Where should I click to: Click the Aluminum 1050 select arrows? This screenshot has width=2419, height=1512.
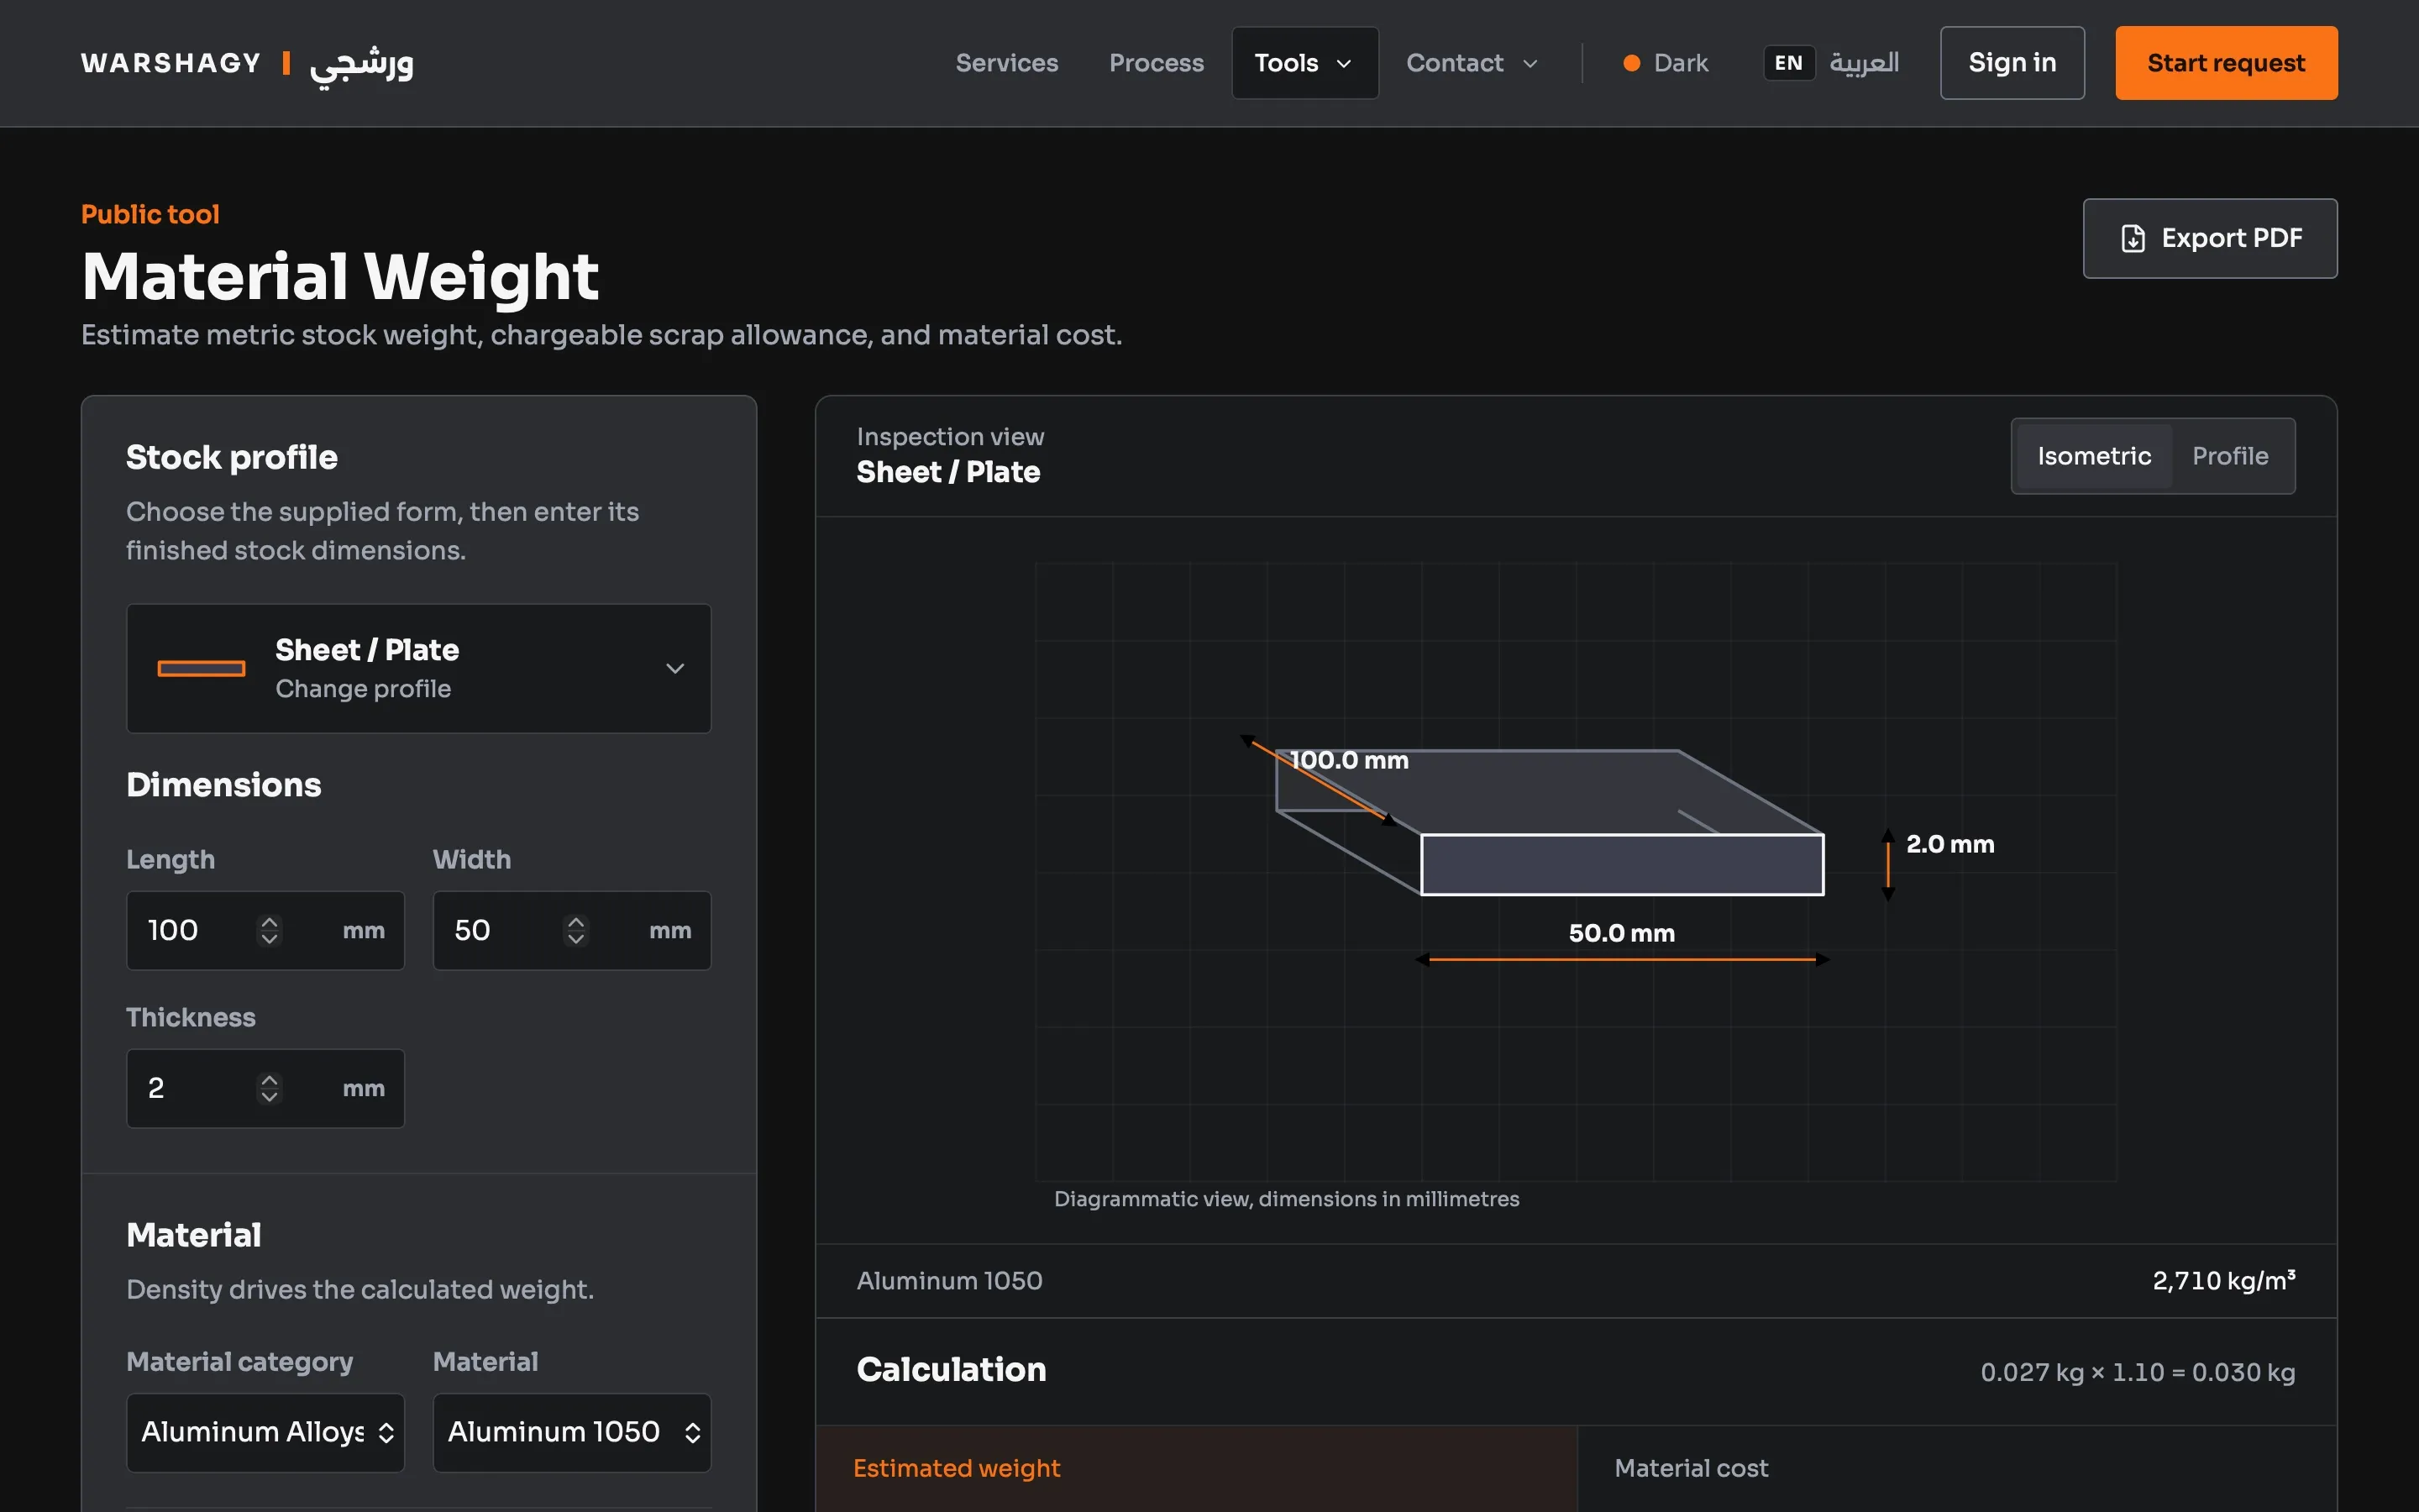click(693, 1432)
